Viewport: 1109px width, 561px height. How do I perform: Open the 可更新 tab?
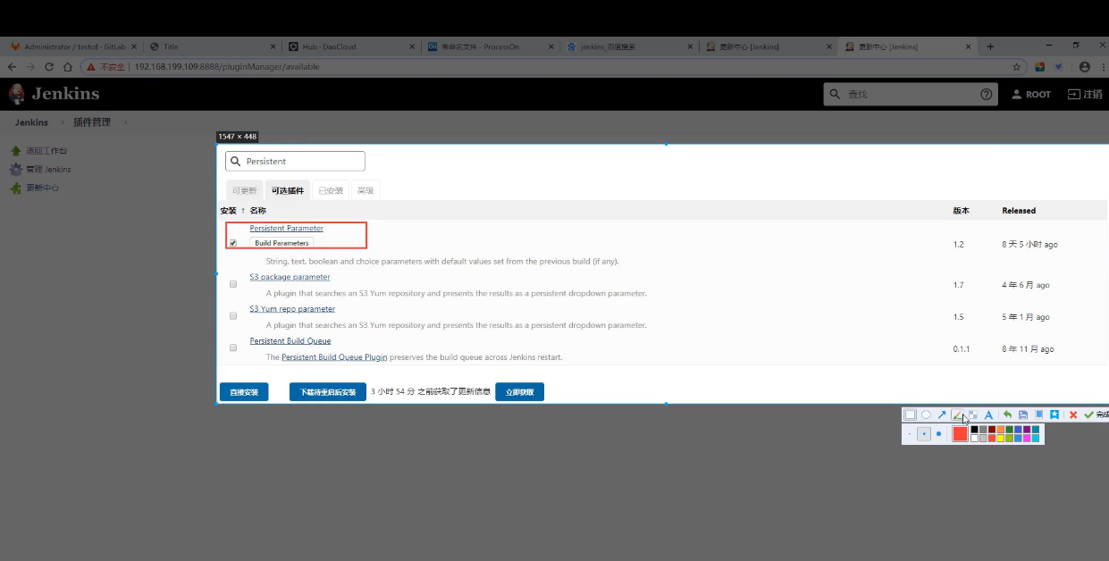[x=244, y=190]
